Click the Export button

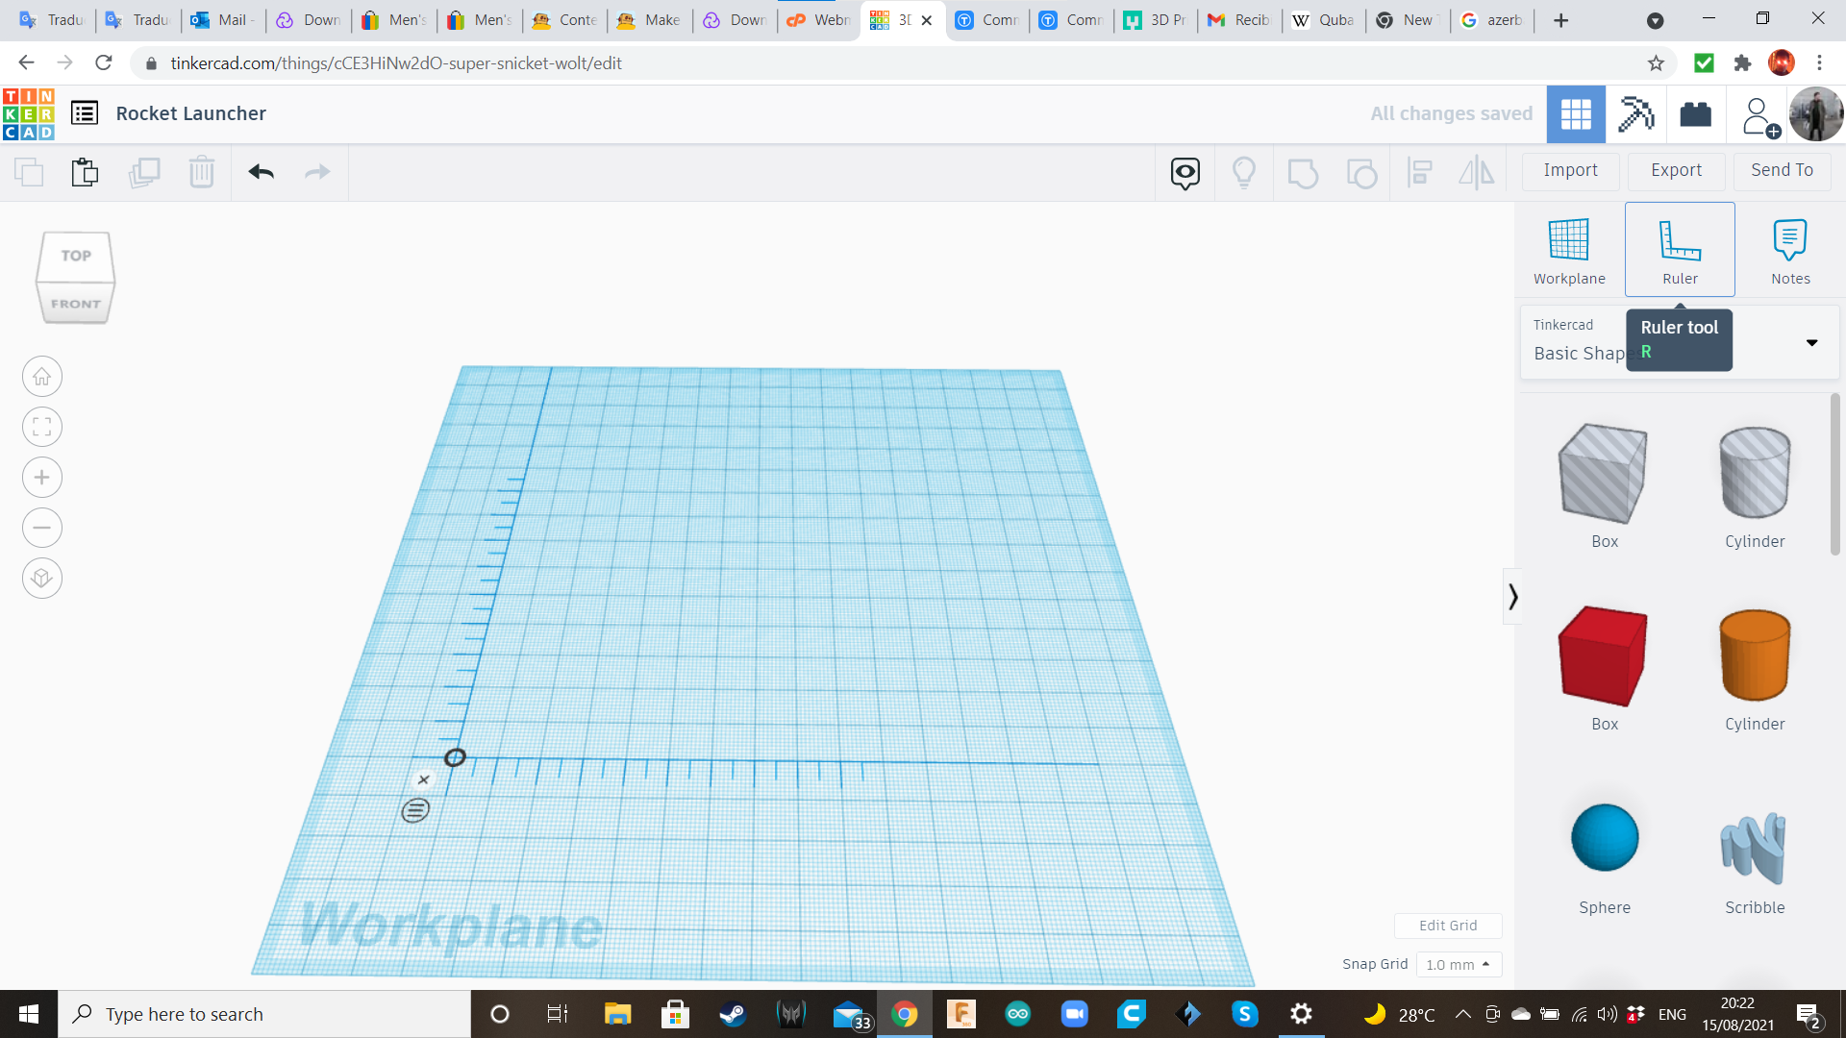click(x=1676, y=170)
